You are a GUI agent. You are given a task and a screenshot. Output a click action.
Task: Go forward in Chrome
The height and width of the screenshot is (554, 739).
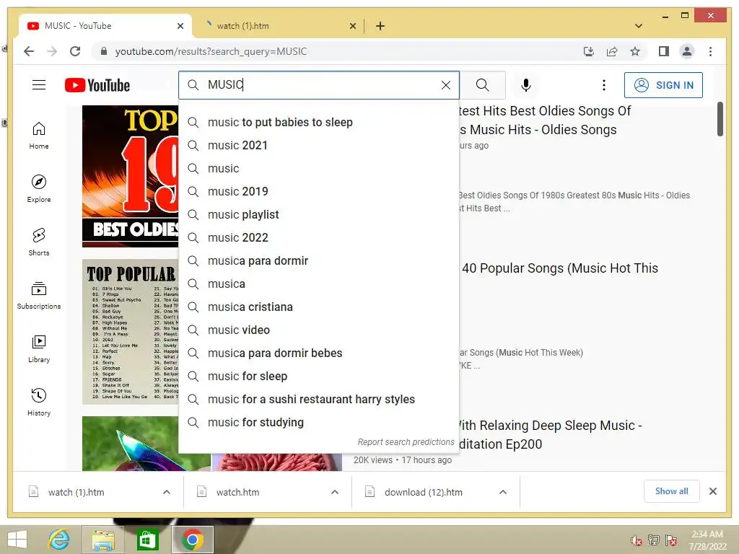click(52, 51)
